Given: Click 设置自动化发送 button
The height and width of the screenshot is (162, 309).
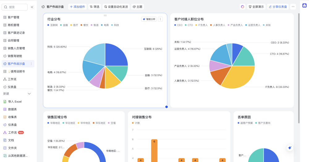Looking at the screenshot, I should (x=116, y=7).
